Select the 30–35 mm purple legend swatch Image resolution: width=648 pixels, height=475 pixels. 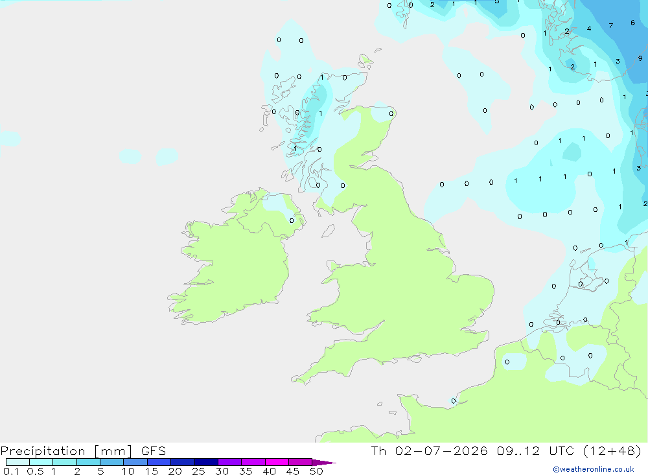[x=230, y=462]
